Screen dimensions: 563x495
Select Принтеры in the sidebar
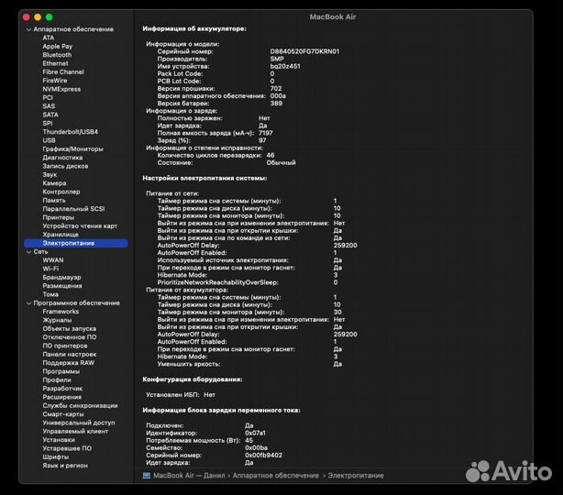pyautogui.click(x=58, y=217)
